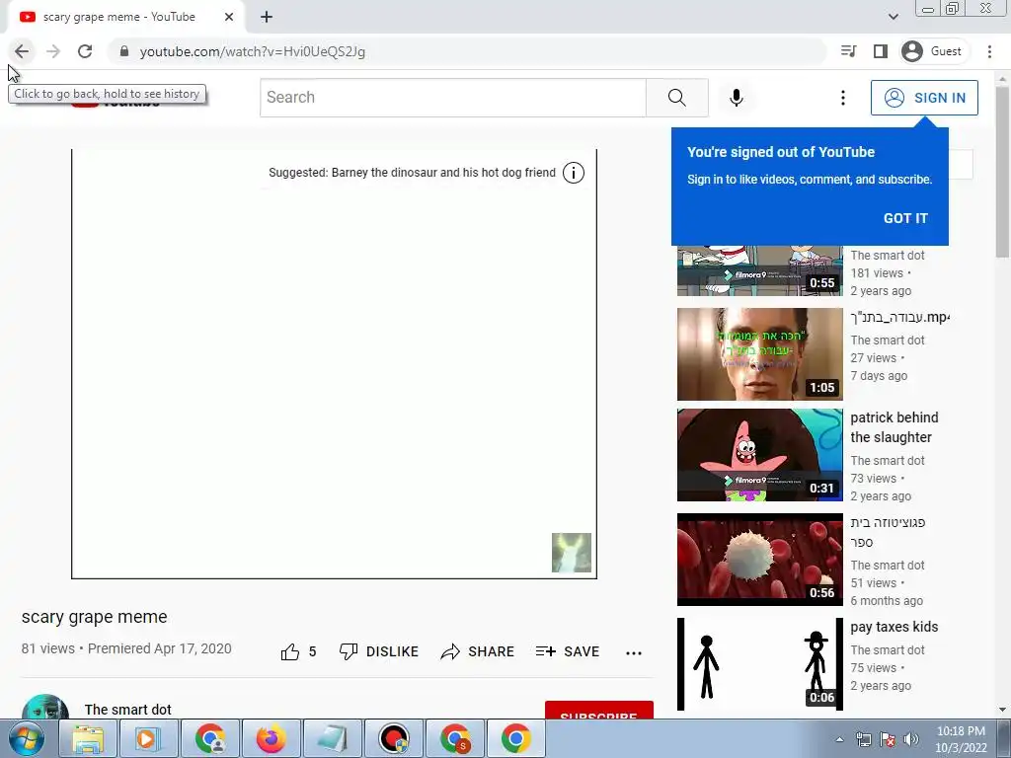Screen dimensions: 1011x758
Task: Open a new tab with plus icon
Action: [267, 18]
